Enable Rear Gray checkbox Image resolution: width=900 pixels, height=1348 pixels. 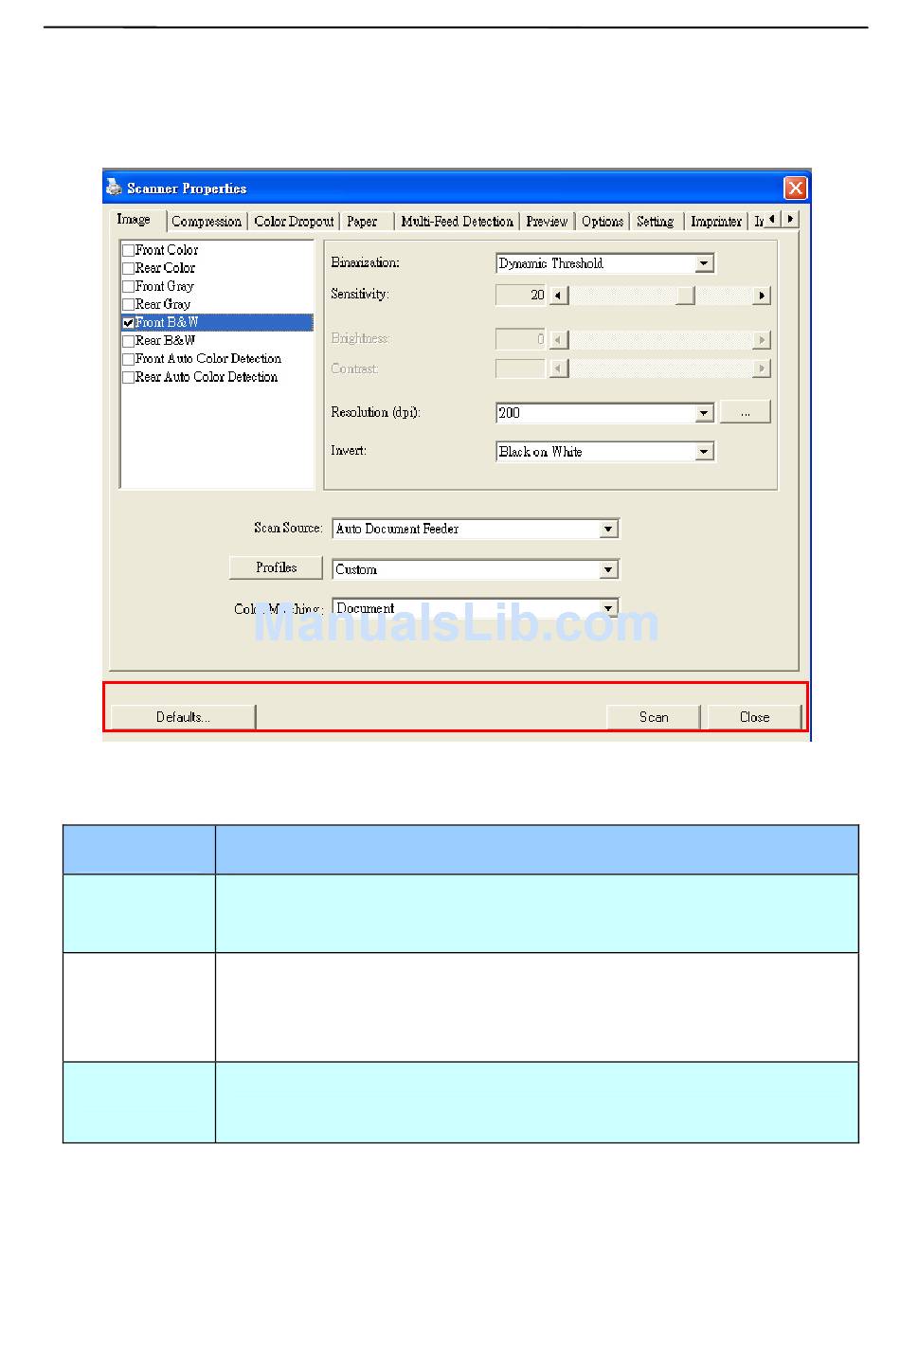[128, 305]
